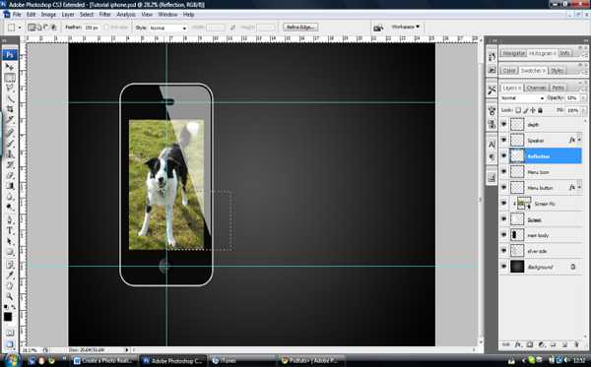Switch to the Paths tab
Image resolution: width=591 pixels, height=367 pixels.
(558, 88)
